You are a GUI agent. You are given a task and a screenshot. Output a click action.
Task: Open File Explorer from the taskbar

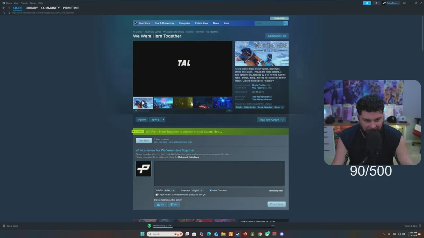pos(223,234)
